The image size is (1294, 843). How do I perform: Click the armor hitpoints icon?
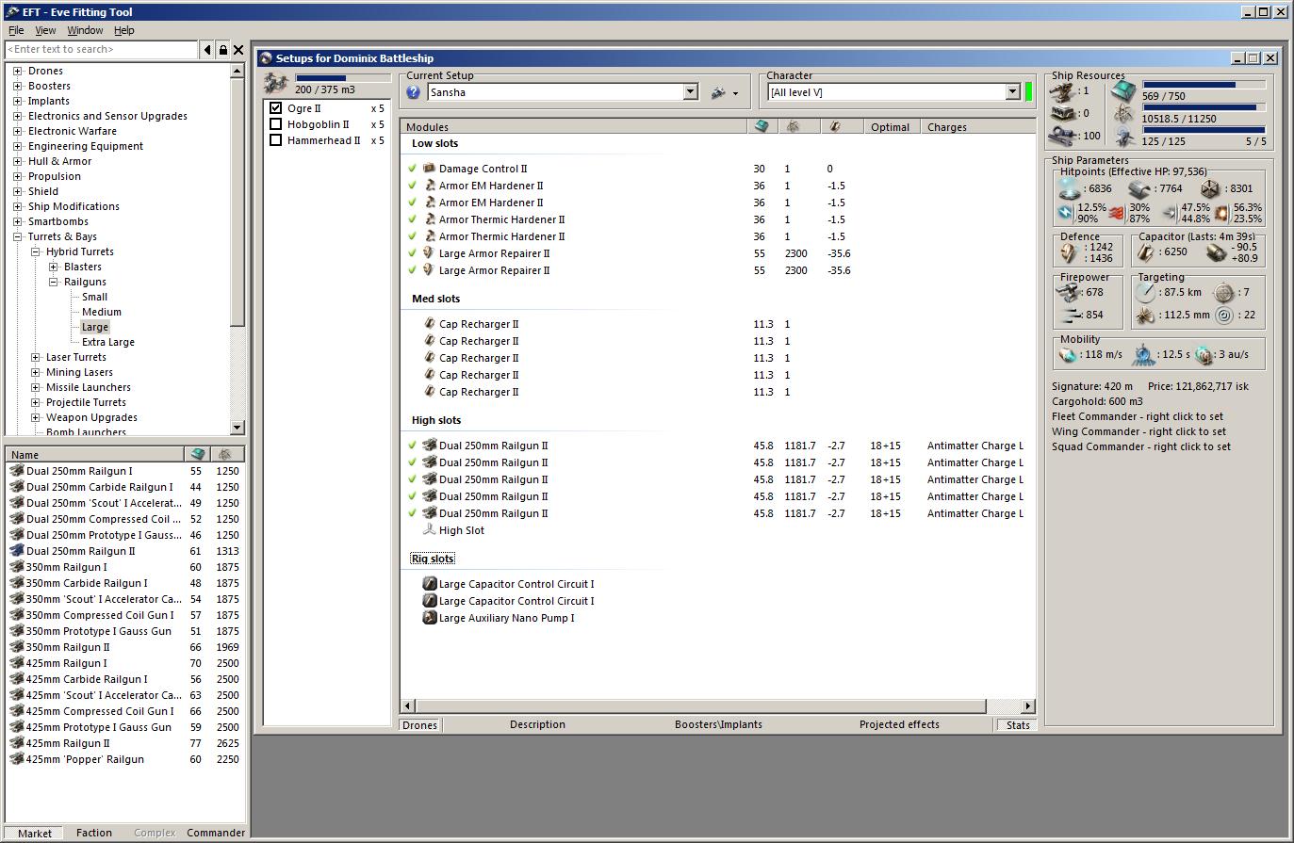point(1139,188)
